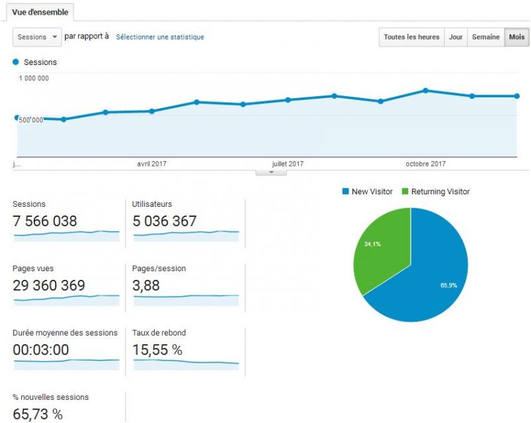This screenshot has width=531, height=423.
Task: Click the Sessions legend dot above graph
Action: 17,62
